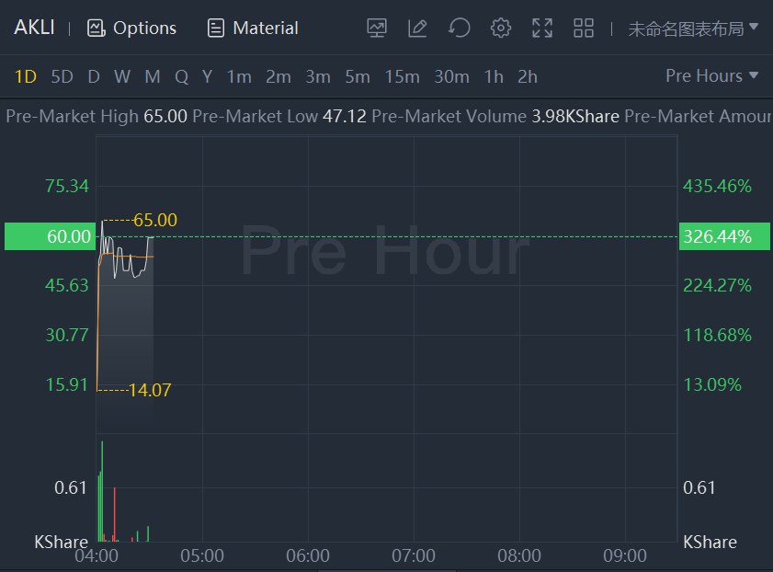Open the multi-chart grid layout icon
This screenshot has width=773, height=572.
pos(584,28)
